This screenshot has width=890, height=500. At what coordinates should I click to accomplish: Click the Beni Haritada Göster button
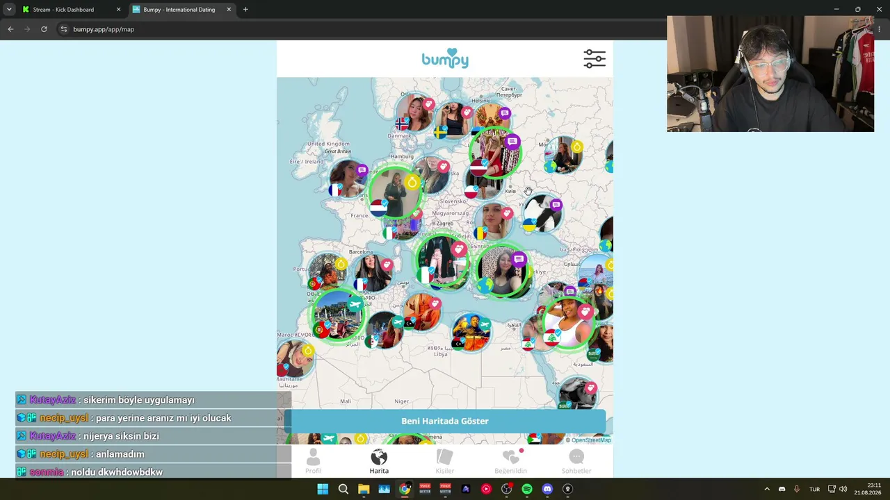[x=445, y=421]
